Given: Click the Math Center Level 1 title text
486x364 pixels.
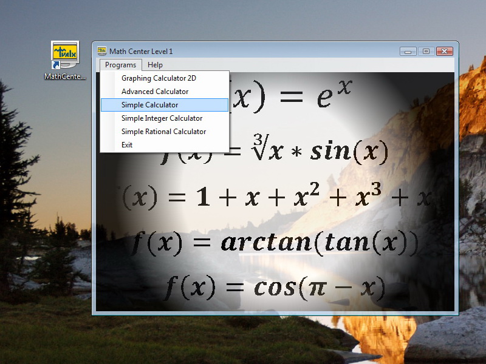Looking at the screenshot, I should [141, 52].
